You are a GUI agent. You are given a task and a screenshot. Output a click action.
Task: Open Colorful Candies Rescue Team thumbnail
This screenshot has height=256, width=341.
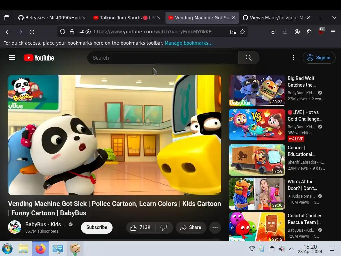pyautogui.click(x=257, y=227)
